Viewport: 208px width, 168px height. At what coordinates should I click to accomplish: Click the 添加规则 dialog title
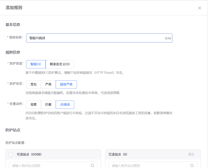(x=14, y=8)
